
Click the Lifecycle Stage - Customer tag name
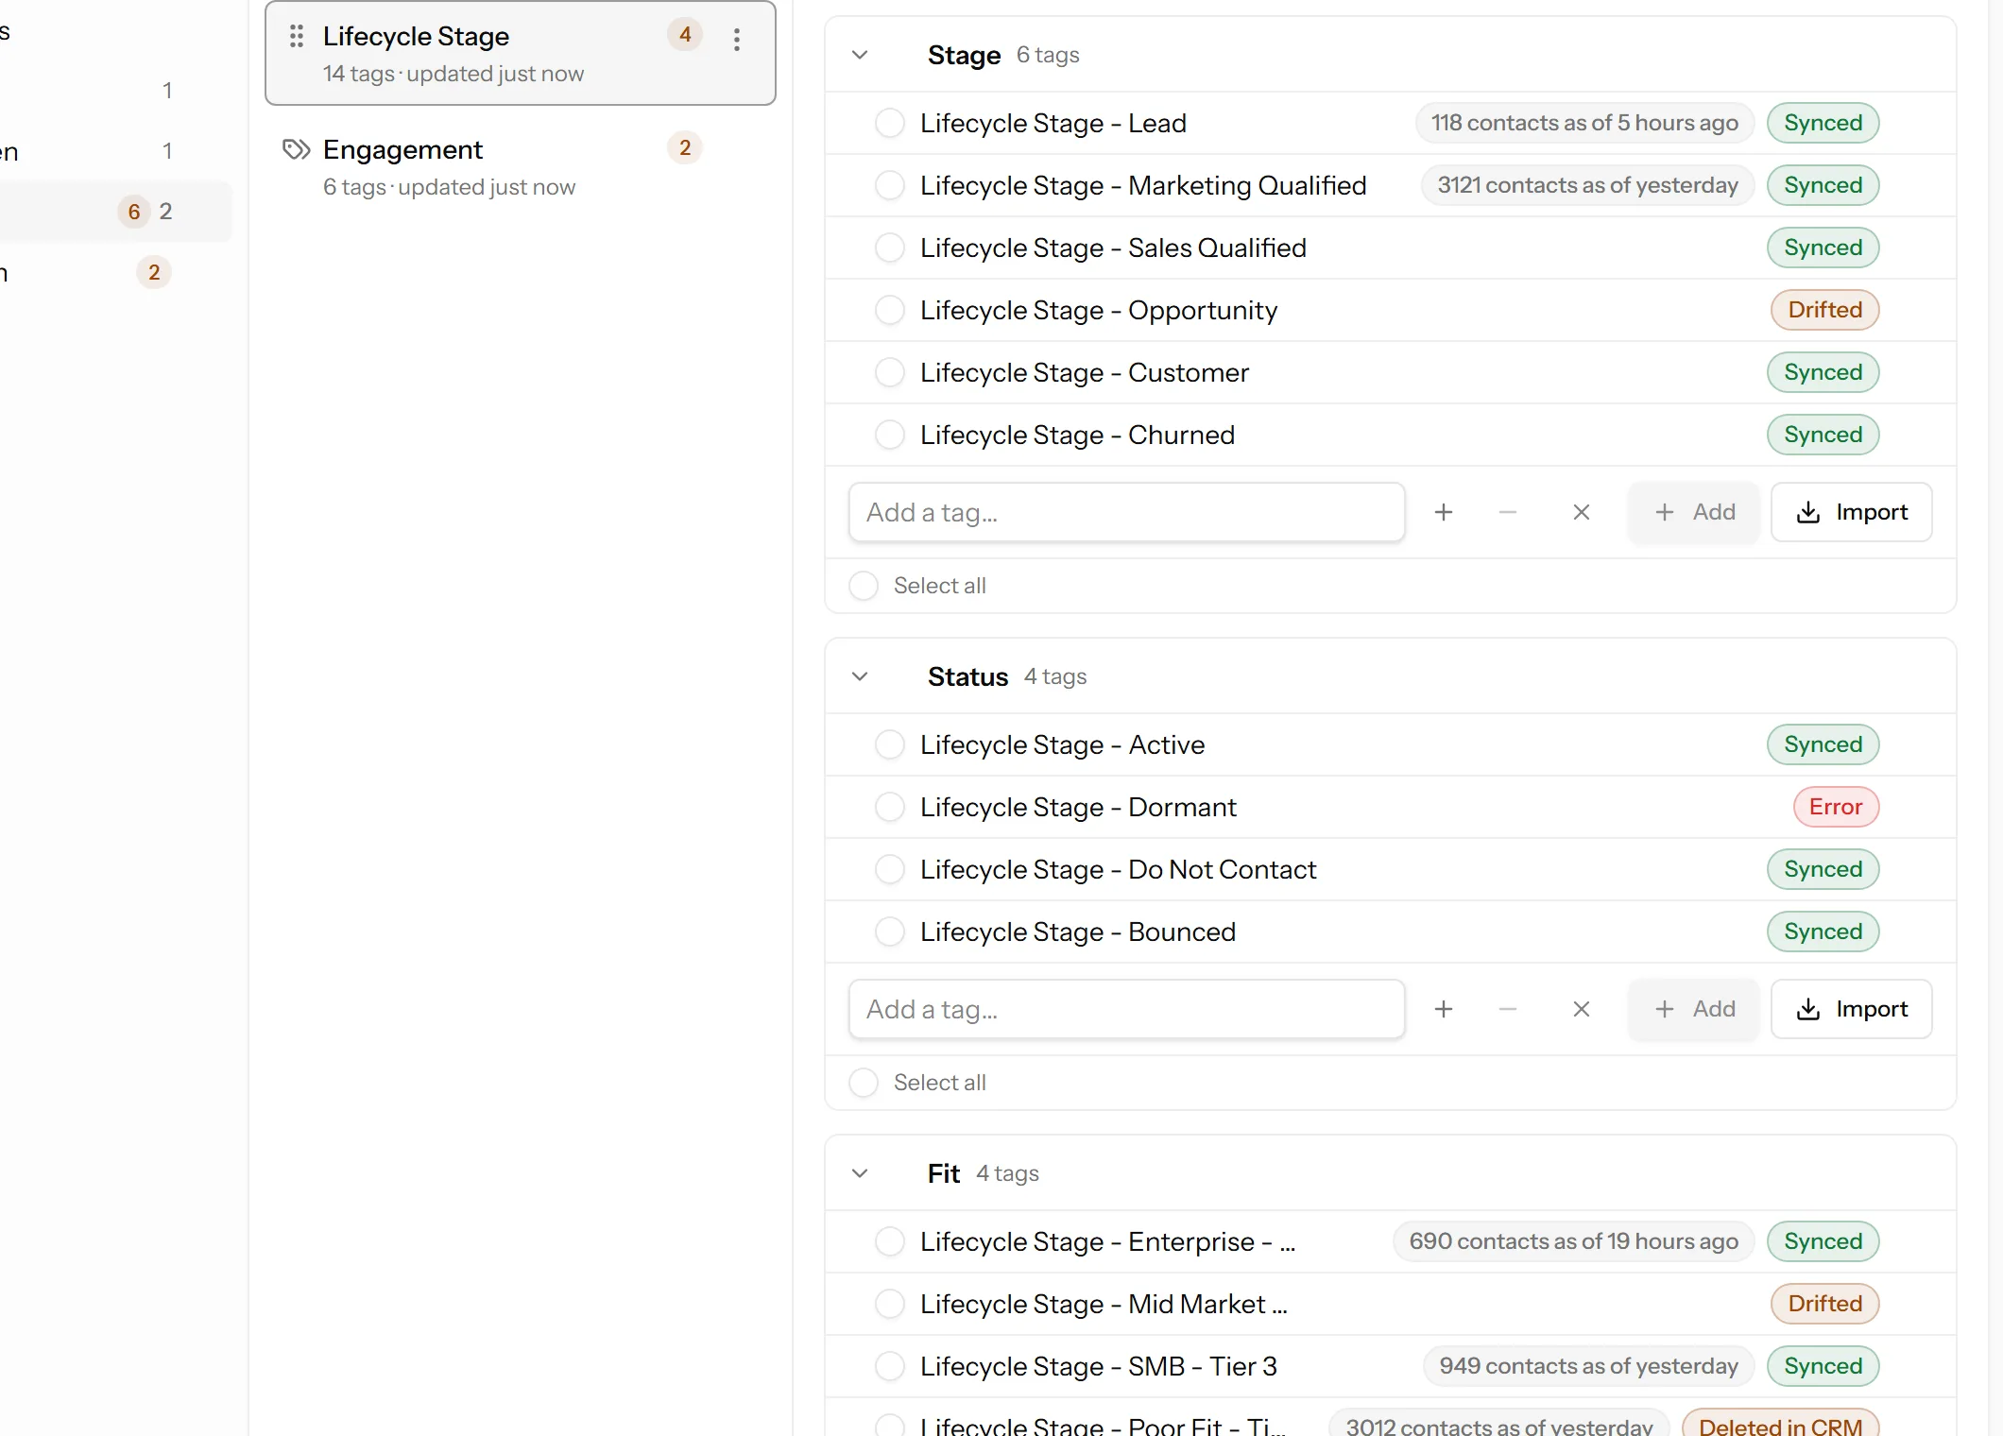click(x=1085, y=372)
